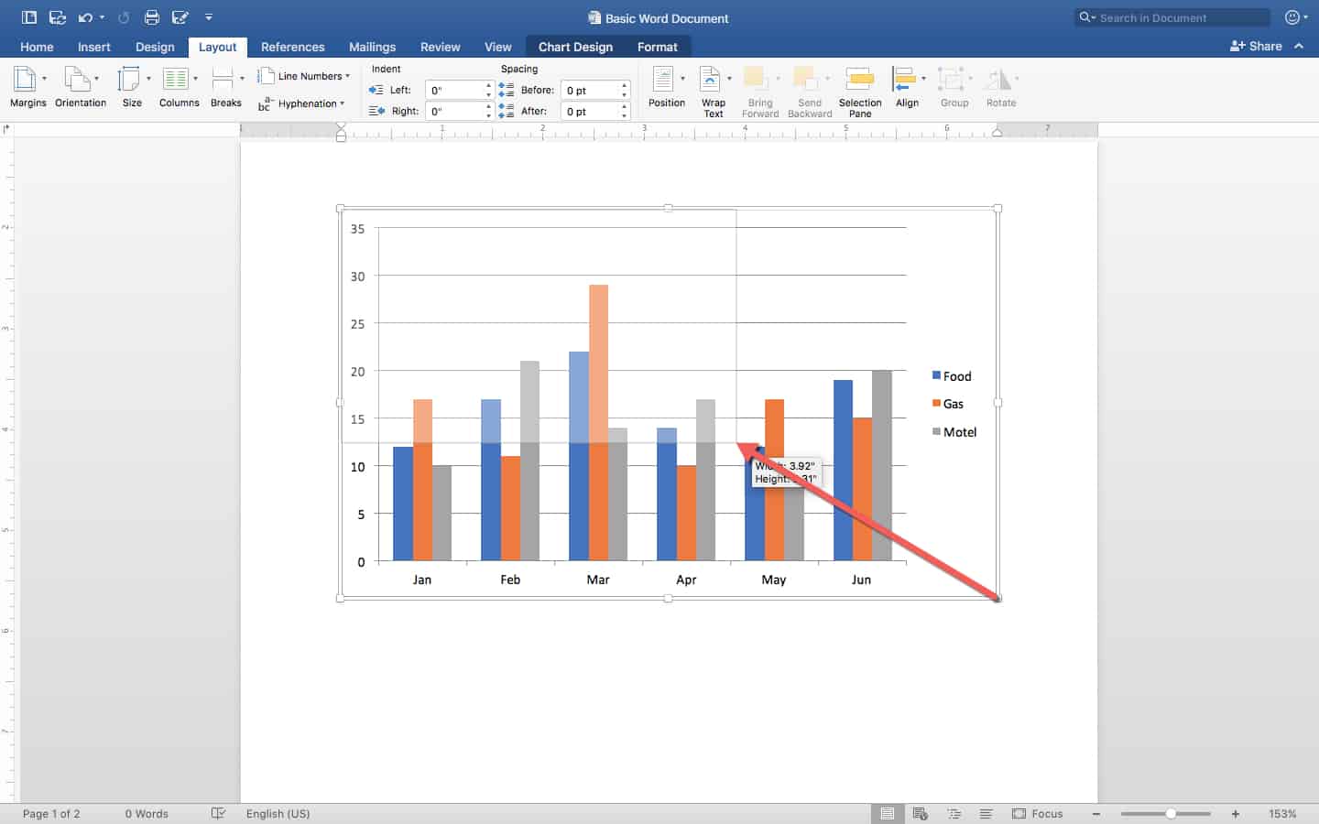Click the Search in Document field
The height and width of the screenshot is (824, 1319).
1177,17
